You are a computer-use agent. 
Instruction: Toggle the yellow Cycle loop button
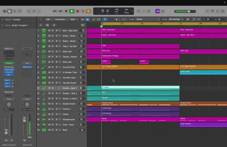pos(89,11)
